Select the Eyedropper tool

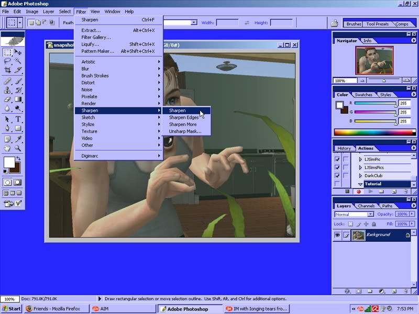(18, 139)
